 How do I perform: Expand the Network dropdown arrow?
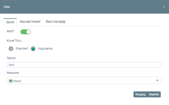point(157,80)
